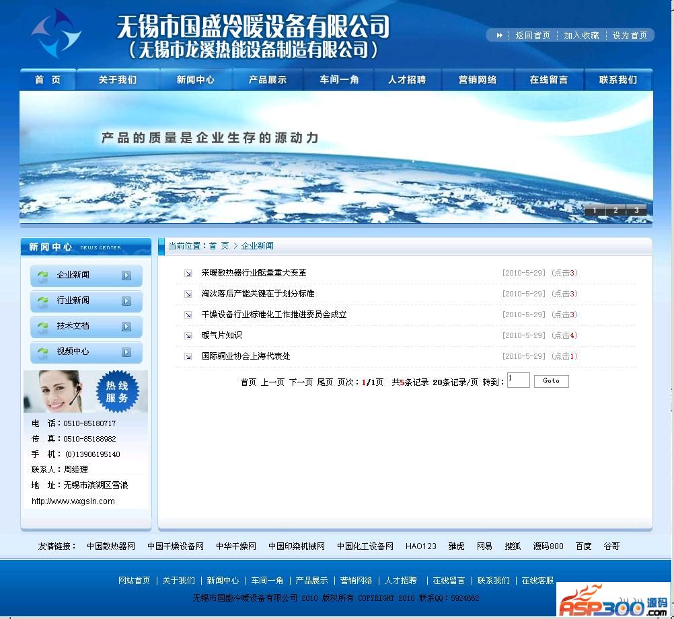Select 营销网络 in the navigation bar
The image size is (674, 619).
pyautogui.click(x=478, y=80)
